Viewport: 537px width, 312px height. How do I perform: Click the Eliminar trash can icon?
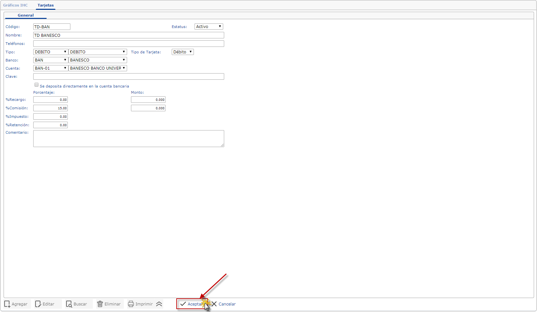pyautogui.click(x=100, y=304)
